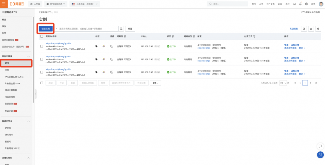Filter by 可用区 column funnel icon
This screenshot has height=165, width=325.
tap(125, 36)
